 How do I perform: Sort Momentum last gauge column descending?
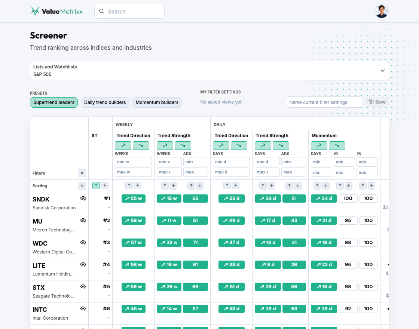pyautogui.click(x=371, y=185)
